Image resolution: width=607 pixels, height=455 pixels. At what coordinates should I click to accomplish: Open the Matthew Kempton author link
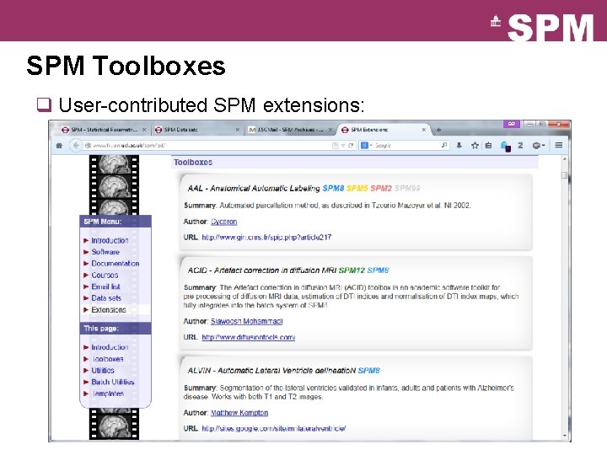239,413
